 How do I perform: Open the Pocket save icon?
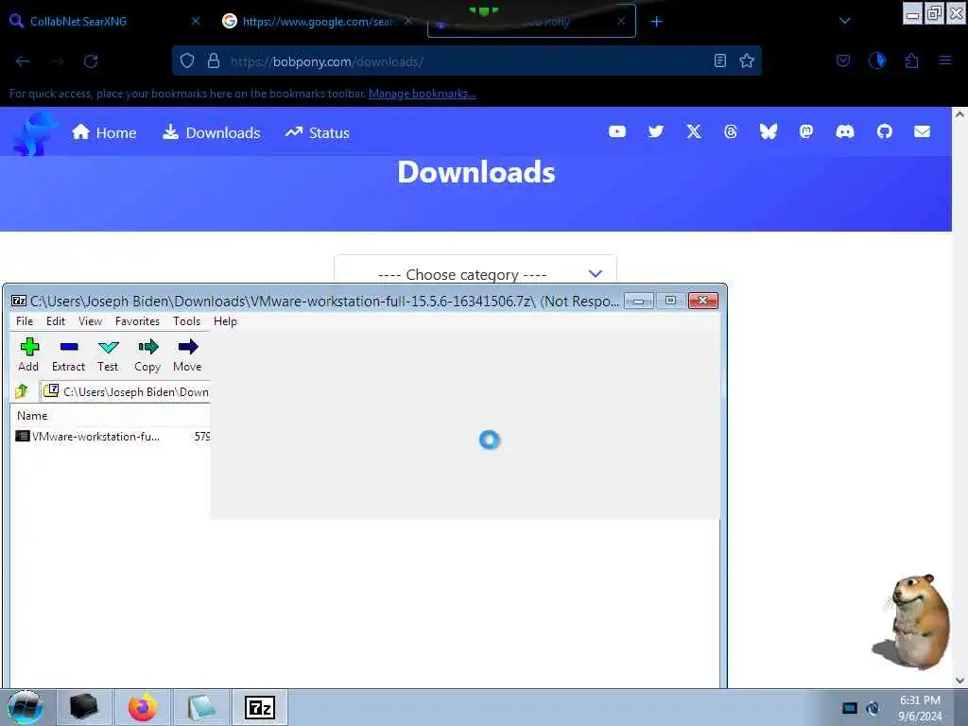843,60
